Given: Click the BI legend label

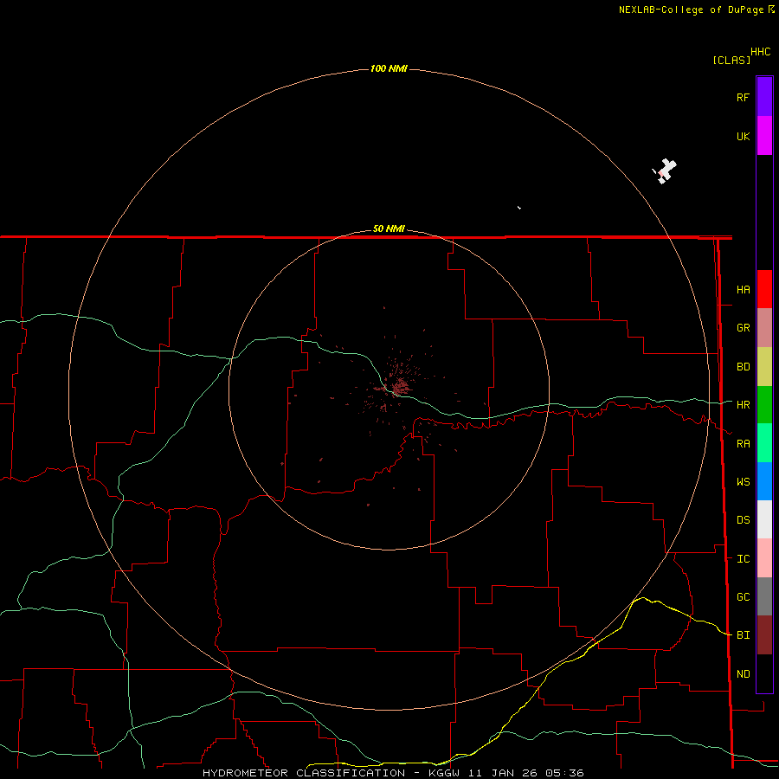Looking at the screenshot, I should (x=744, y=635).
